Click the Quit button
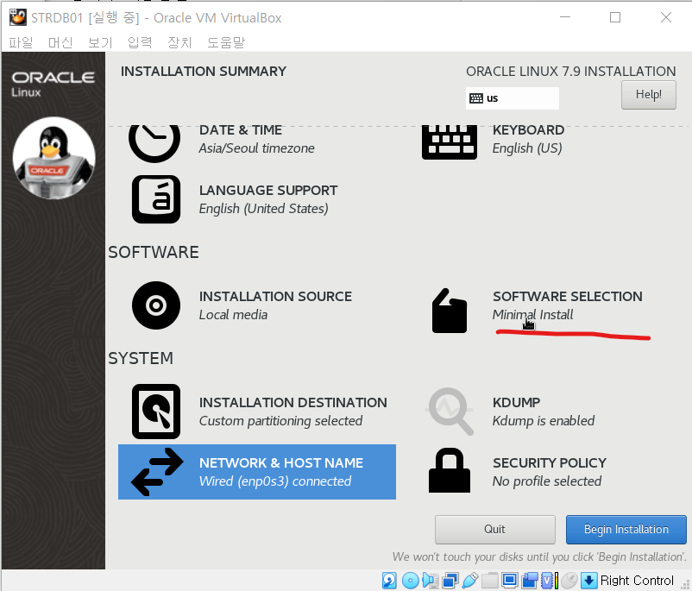This screenshot has width=692, height=591. coord(494,529)
